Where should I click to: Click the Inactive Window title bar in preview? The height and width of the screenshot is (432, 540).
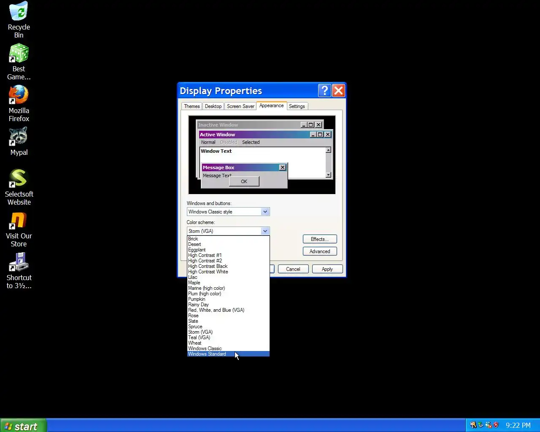260,125
